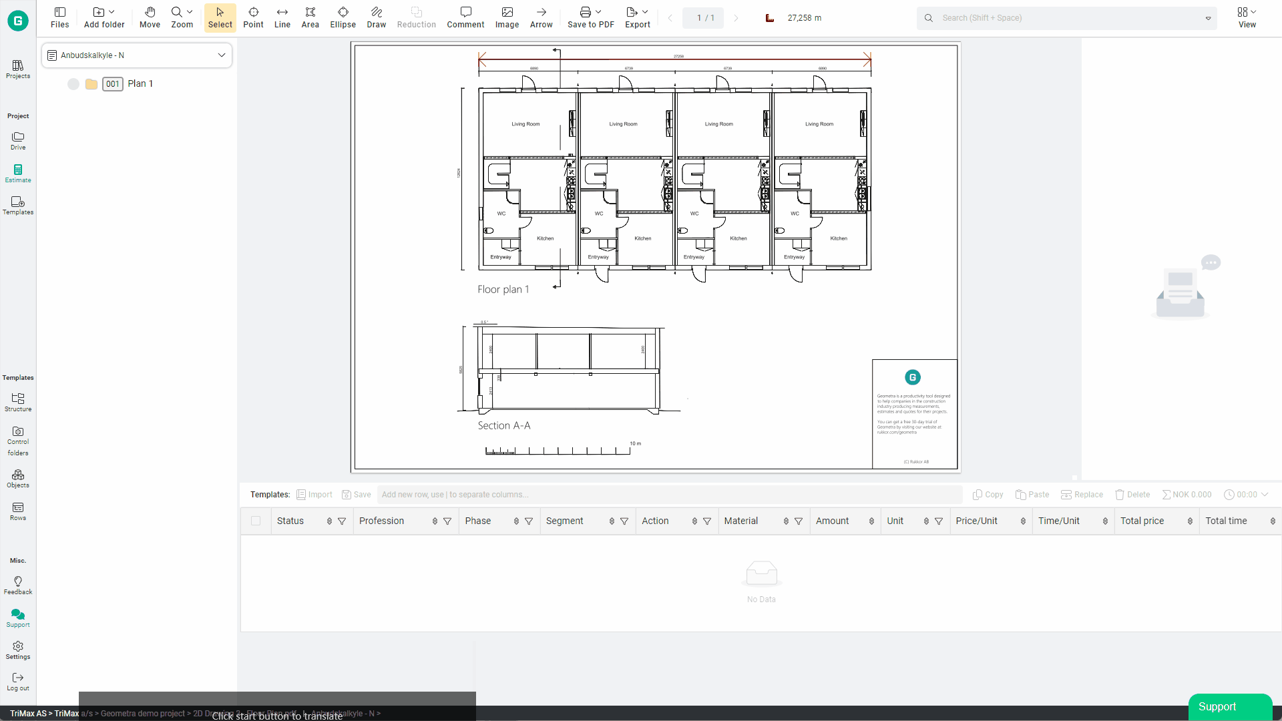
Task: Open Feedback in the sidebar
Action: (18, 585)
